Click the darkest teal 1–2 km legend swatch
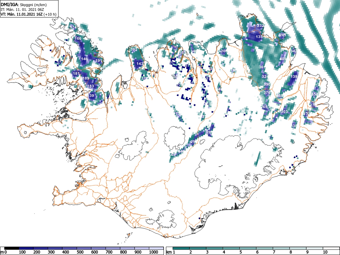The image size is (340, 255). coord(181,248)
